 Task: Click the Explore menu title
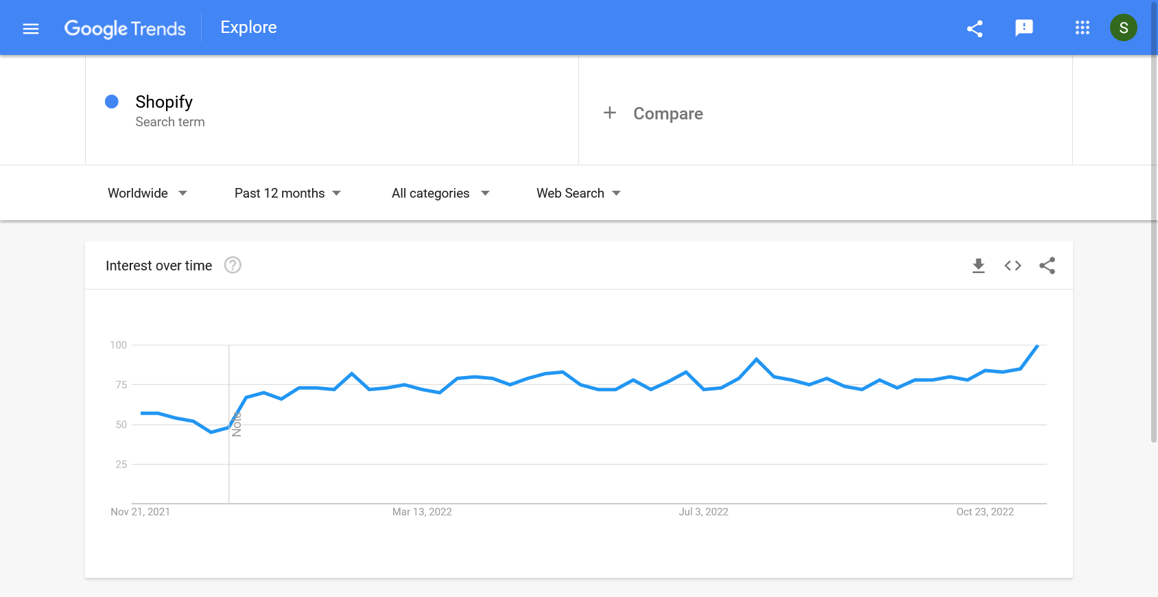tap(248, 27)
